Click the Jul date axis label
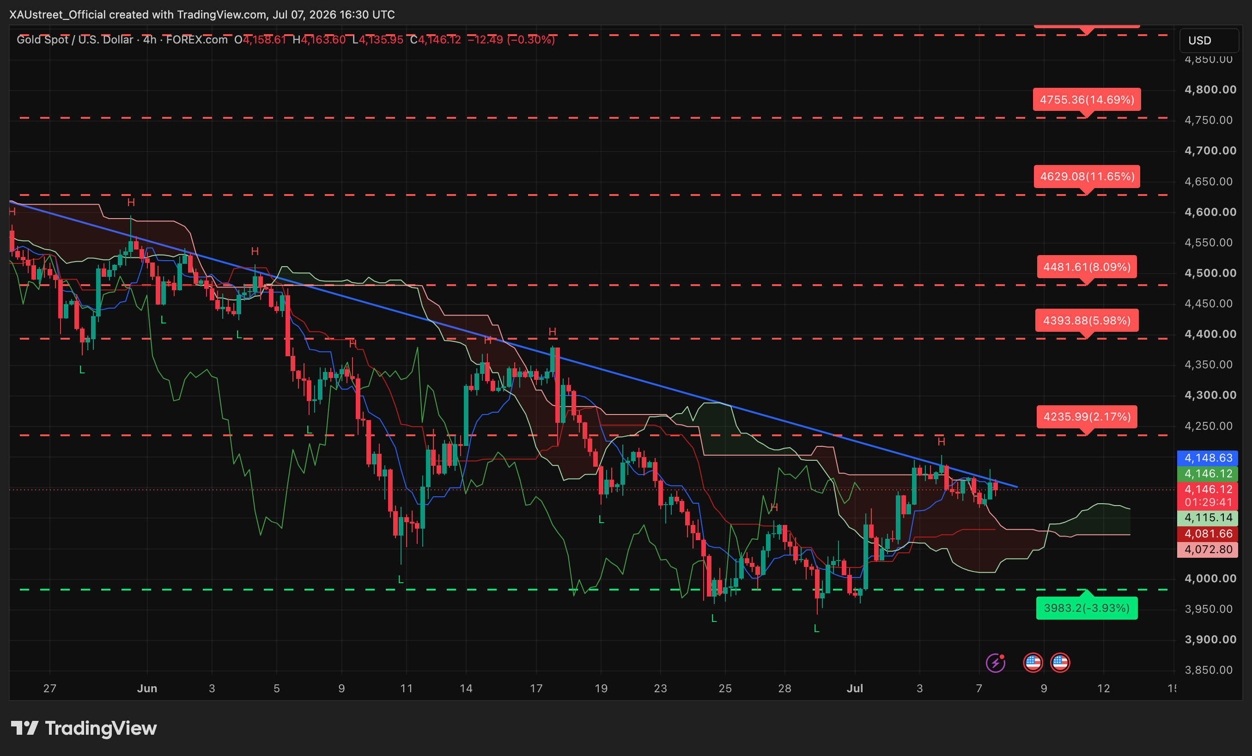Screen dimensions: 1252x756 (x=855, y=689)
